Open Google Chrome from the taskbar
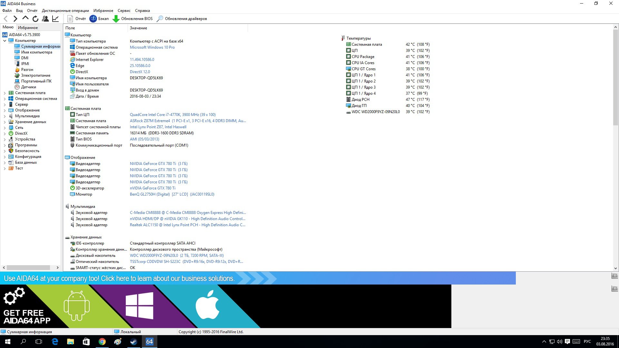 pyautogui.click(x=102, y=342)
